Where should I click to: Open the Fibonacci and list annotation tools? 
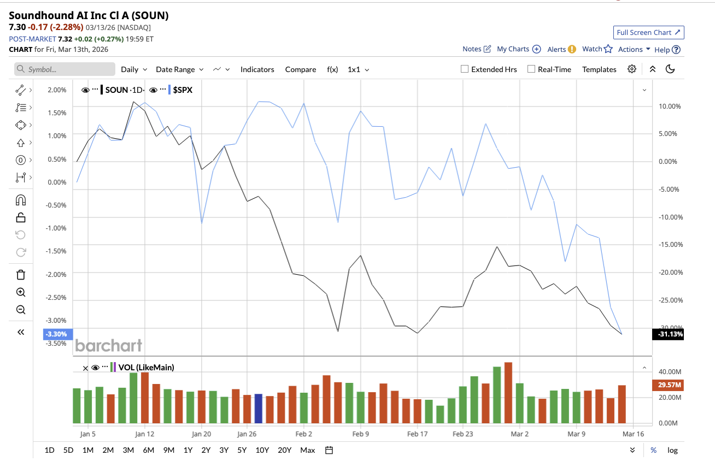pos(21,108)
